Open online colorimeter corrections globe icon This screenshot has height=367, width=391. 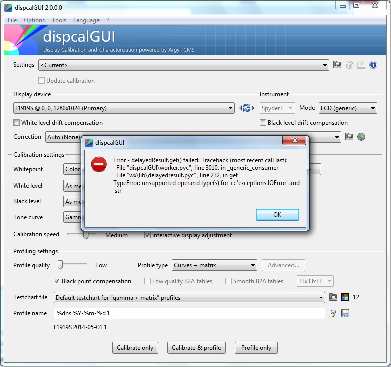(x=361, y=137)
